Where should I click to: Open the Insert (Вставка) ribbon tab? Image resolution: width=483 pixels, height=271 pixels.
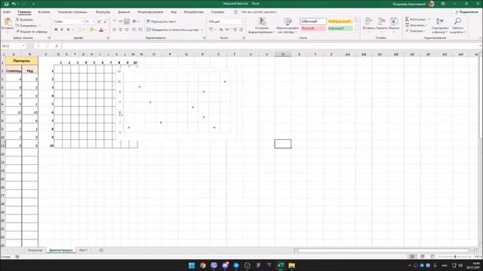(44, 12)
